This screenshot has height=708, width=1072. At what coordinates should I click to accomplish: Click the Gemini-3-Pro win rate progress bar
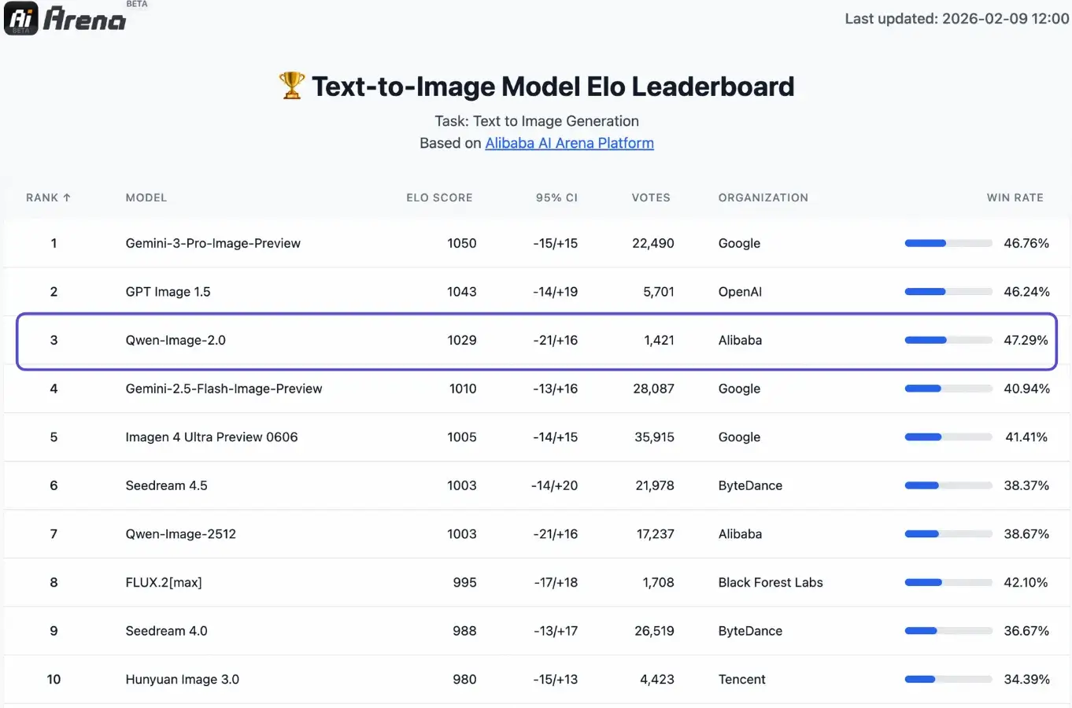pyautogui.click(x=948, y=243)
